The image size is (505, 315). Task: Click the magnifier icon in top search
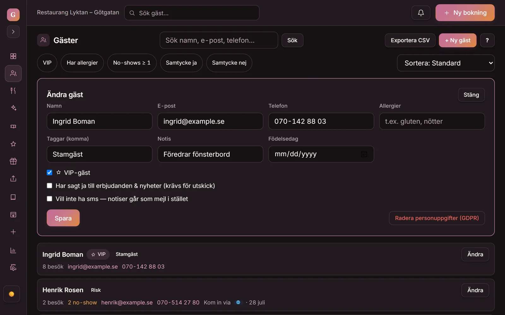(x=132, y=13)
